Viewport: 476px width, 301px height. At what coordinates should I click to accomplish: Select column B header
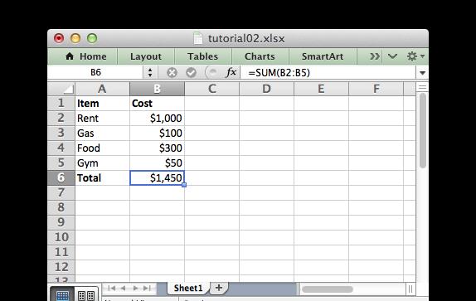tap(157, 89)
